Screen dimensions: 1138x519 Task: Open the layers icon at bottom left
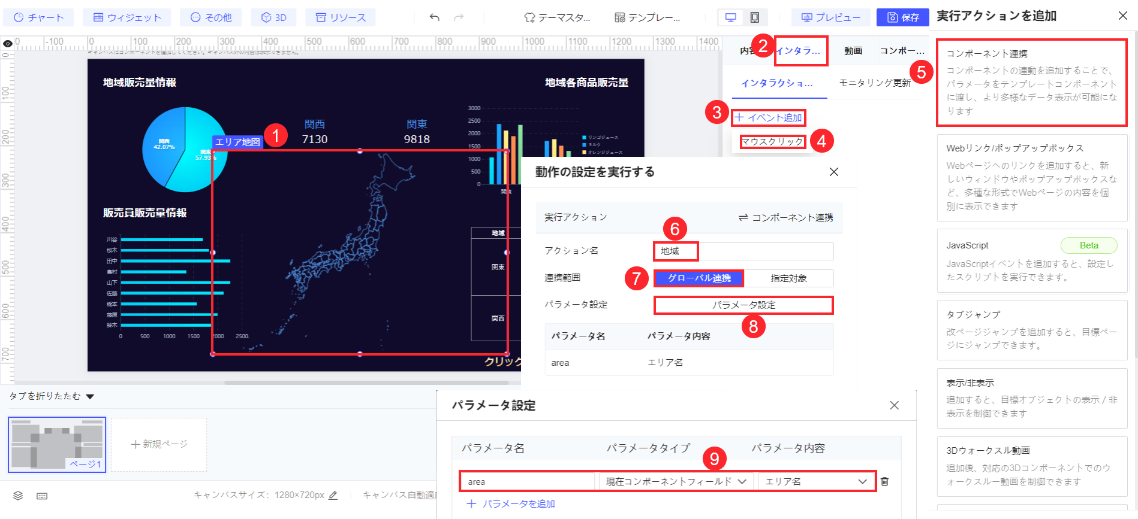coord(18,496)
